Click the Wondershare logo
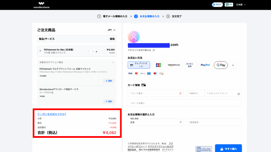The width and height of the screenshot is (271, 152). coord(41,5)
